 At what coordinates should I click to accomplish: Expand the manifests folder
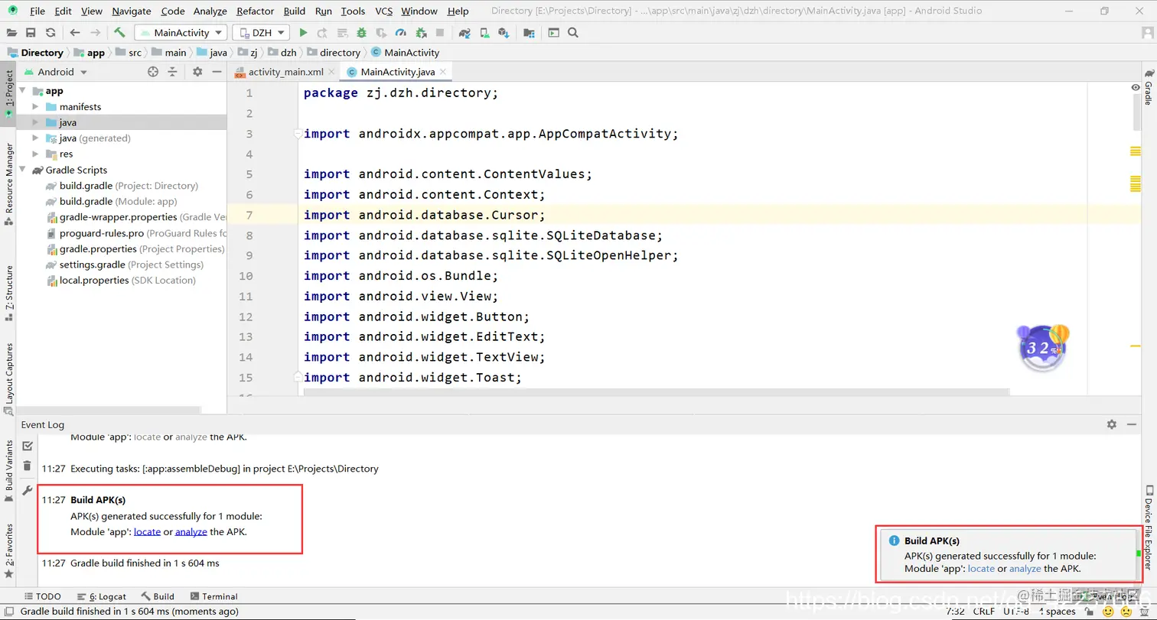pyautogui.click(x=35, y=107)
